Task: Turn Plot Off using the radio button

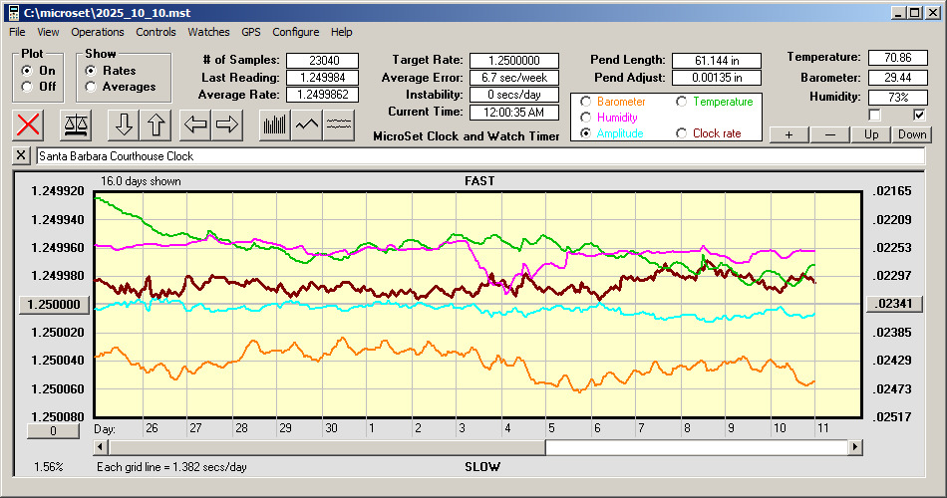Action: (27, 87)
